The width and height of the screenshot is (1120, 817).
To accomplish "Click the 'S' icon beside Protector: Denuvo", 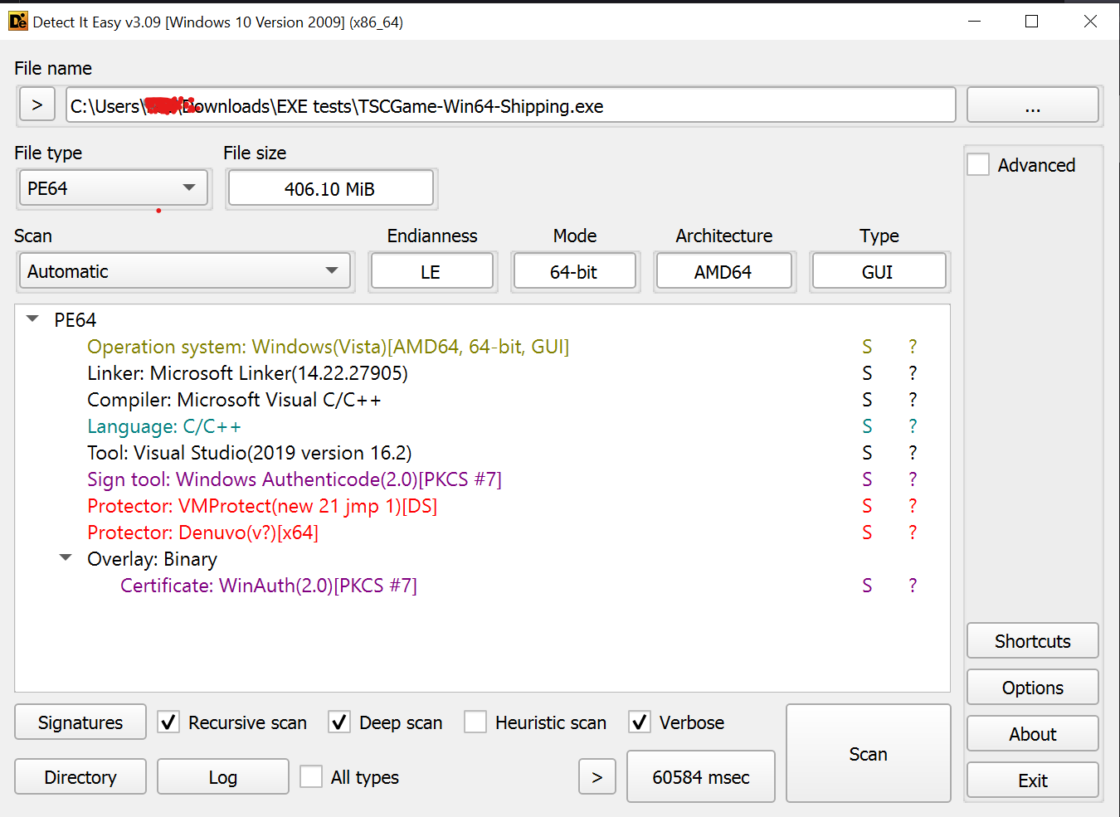I will click(867, 533).
